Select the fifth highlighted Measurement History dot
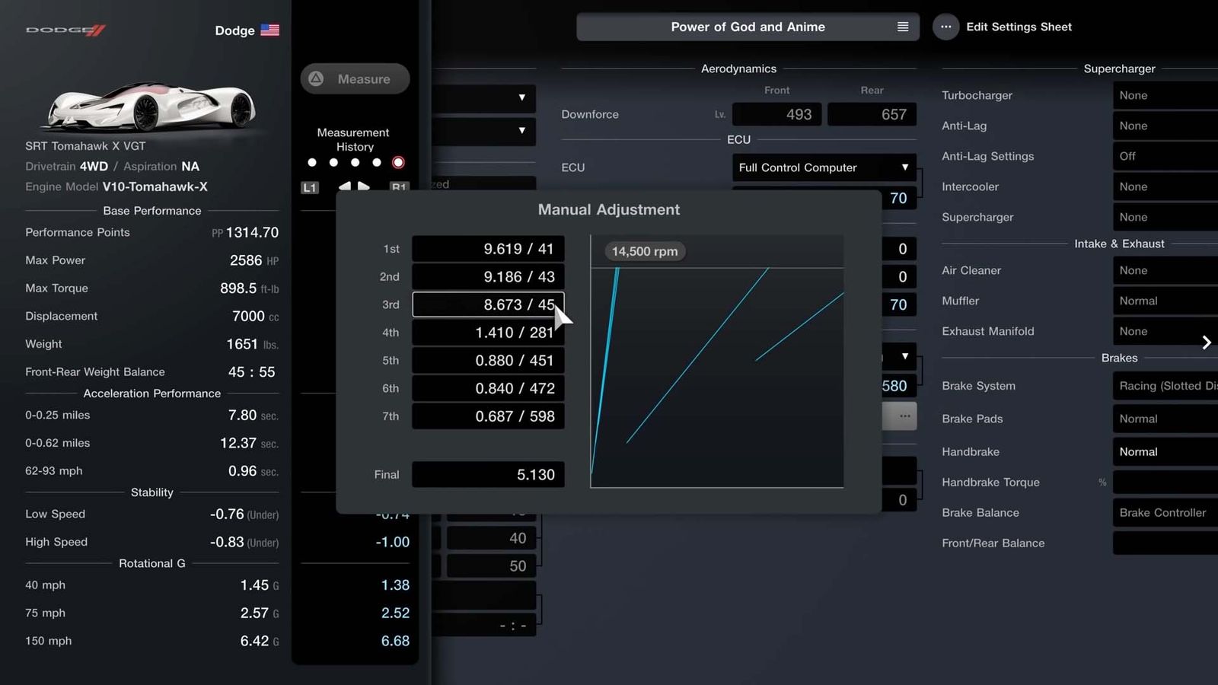The width and height of the screenshot is (1218, 685). (398, 162)
